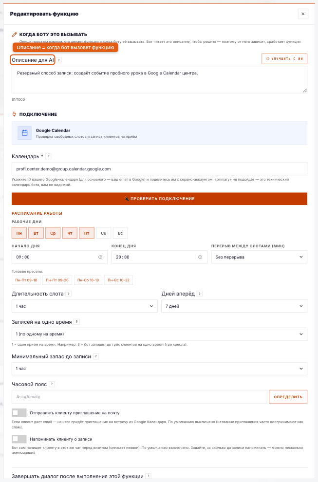This screenshot has width=318, height=482.
Task: Click the help icon next to Минимальный запас до записи
Action: click(96, 356)
